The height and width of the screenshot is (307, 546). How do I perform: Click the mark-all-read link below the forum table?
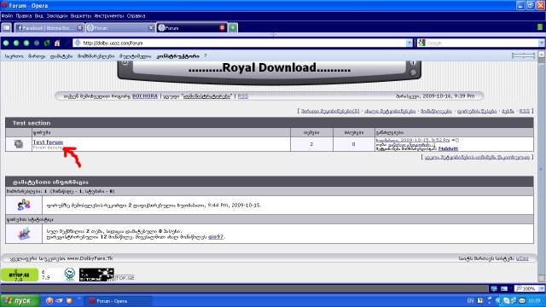pos(477,157)
